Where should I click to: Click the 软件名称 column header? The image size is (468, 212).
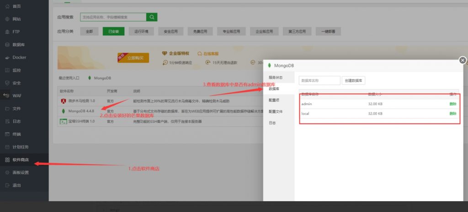coord(67,91)
